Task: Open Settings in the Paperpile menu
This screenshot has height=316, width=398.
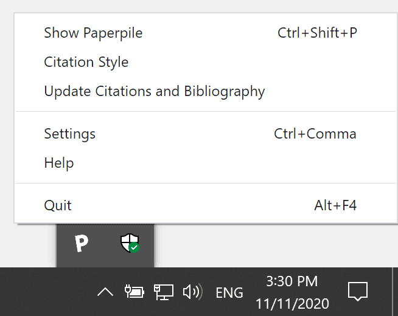Action: [69, 134]
